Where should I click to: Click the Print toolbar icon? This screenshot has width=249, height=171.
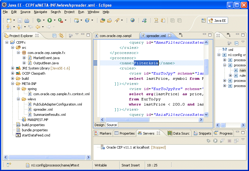tap(27, 20)
